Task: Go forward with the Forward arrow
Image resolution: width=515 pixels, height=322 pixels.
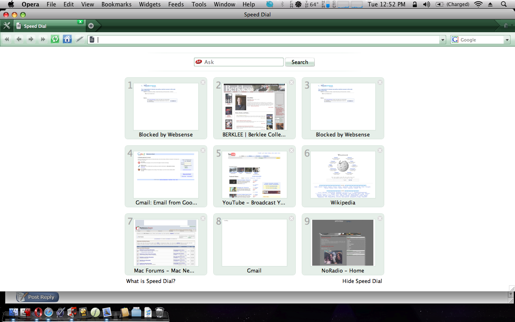Action: [x=31, y=39]
